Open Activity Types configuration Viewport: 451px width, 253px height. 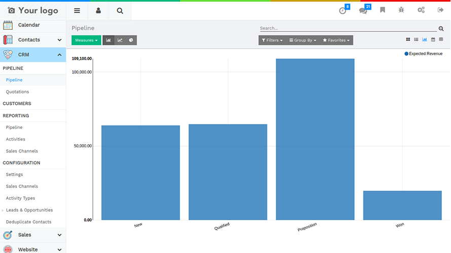pyautogui.click(x=20, y=198)
